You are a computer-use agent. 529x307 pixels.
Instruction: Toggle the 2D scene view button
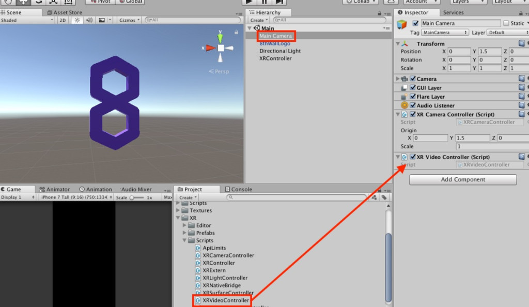[63, 20]
